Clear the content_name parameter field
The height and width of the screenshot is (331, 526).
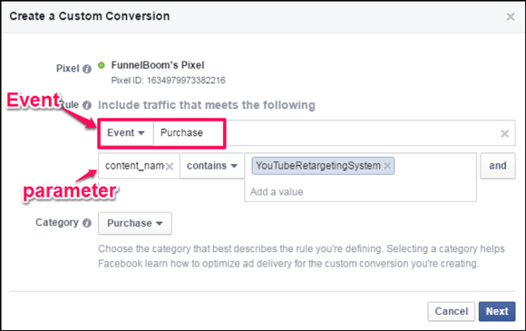pyautogui.click(x=170, y=166)
